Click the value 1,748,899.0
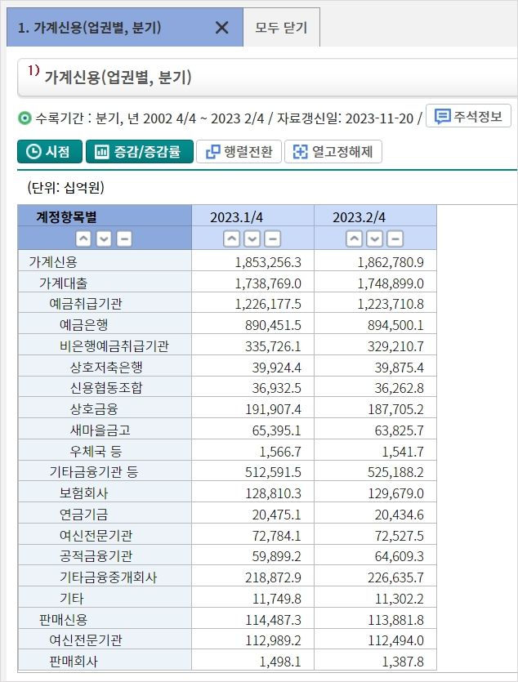Screen dimensions: 518x682 [x=391, y=283]
